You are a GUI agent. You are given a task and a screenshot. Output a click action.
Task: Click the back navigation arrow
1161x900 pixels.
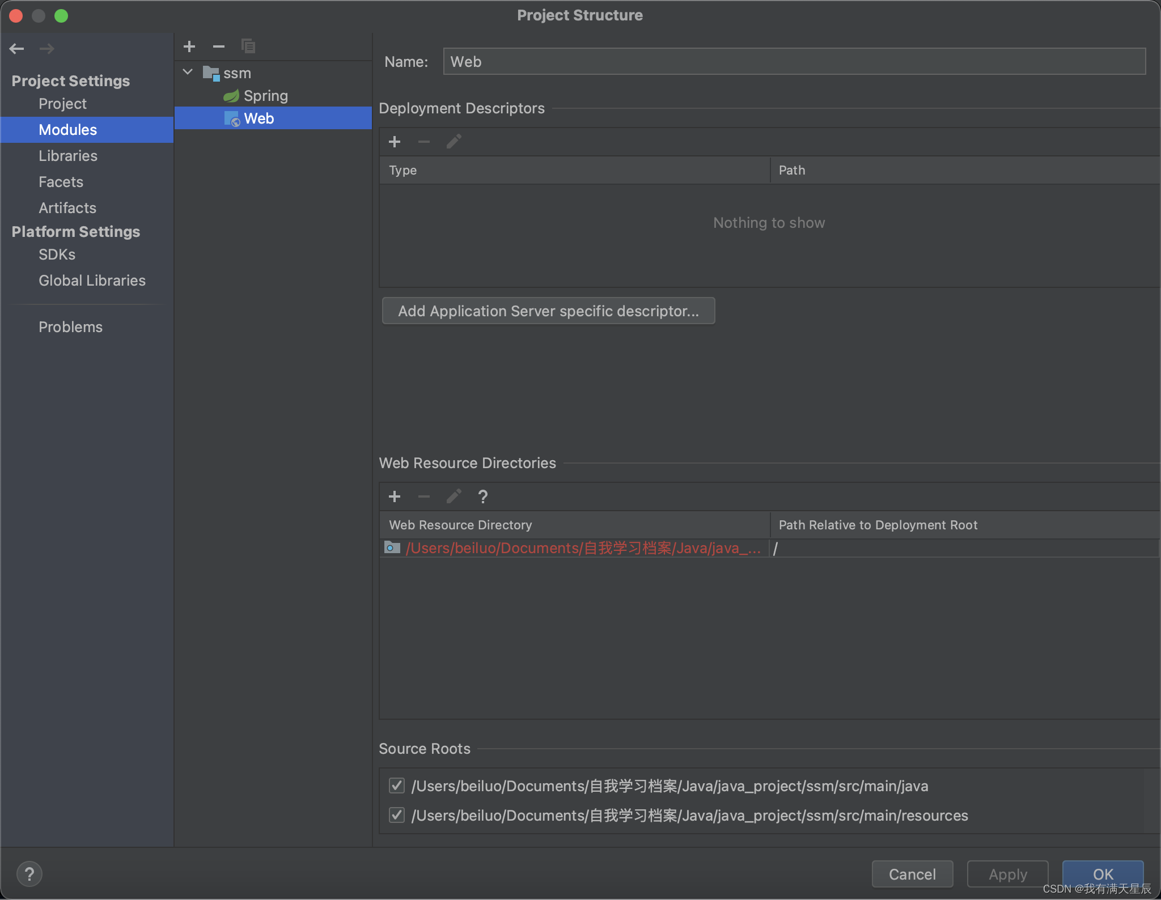click(16, 49)
